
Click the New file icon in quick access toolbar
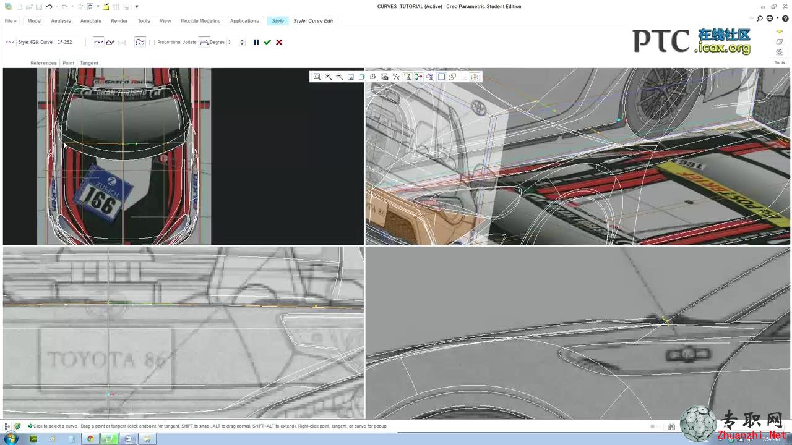19,7
